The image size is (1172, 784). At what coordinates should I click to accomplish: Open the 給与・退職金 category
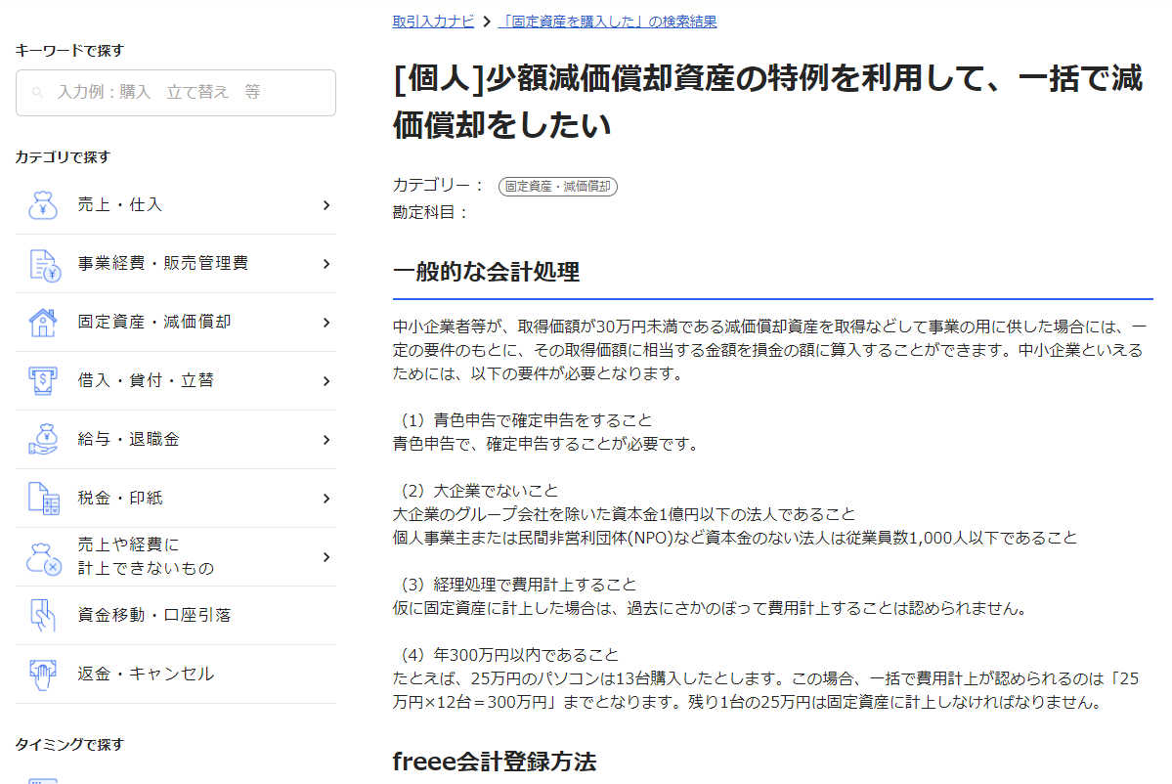(176, 440)
